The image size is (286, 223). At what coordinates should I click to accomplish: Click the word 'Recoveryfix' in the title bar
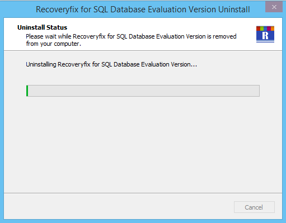(57, 10)
